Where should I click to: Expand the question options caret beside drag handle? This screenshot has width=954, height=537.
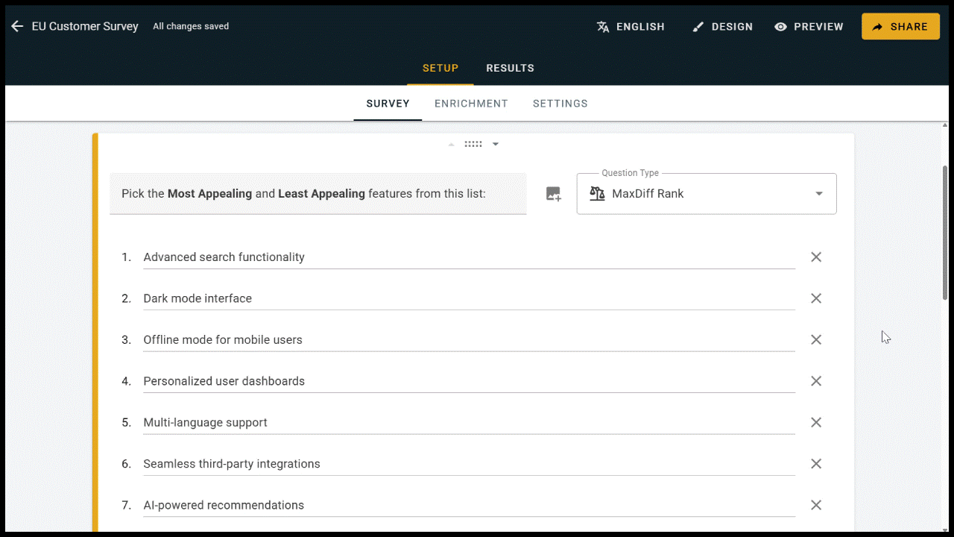pyautogui.click(x=496, y=143)
